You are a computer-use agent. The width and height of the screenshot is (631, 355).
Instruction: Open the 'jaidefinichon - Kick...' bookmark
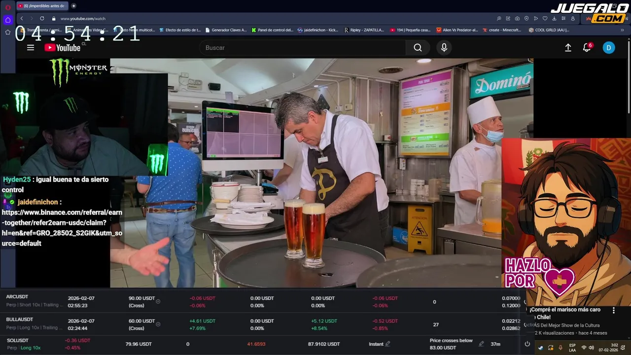pos(318,30)
